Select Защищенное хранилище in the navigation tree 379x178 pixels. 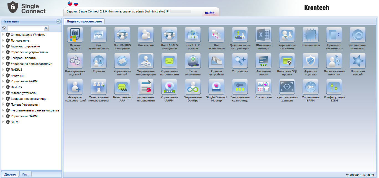[29, 99]
